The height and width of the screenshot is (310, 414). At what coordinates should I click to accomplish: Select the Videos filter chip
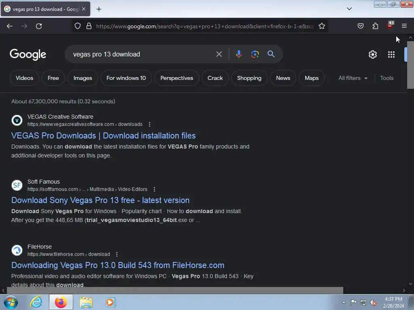24,78
